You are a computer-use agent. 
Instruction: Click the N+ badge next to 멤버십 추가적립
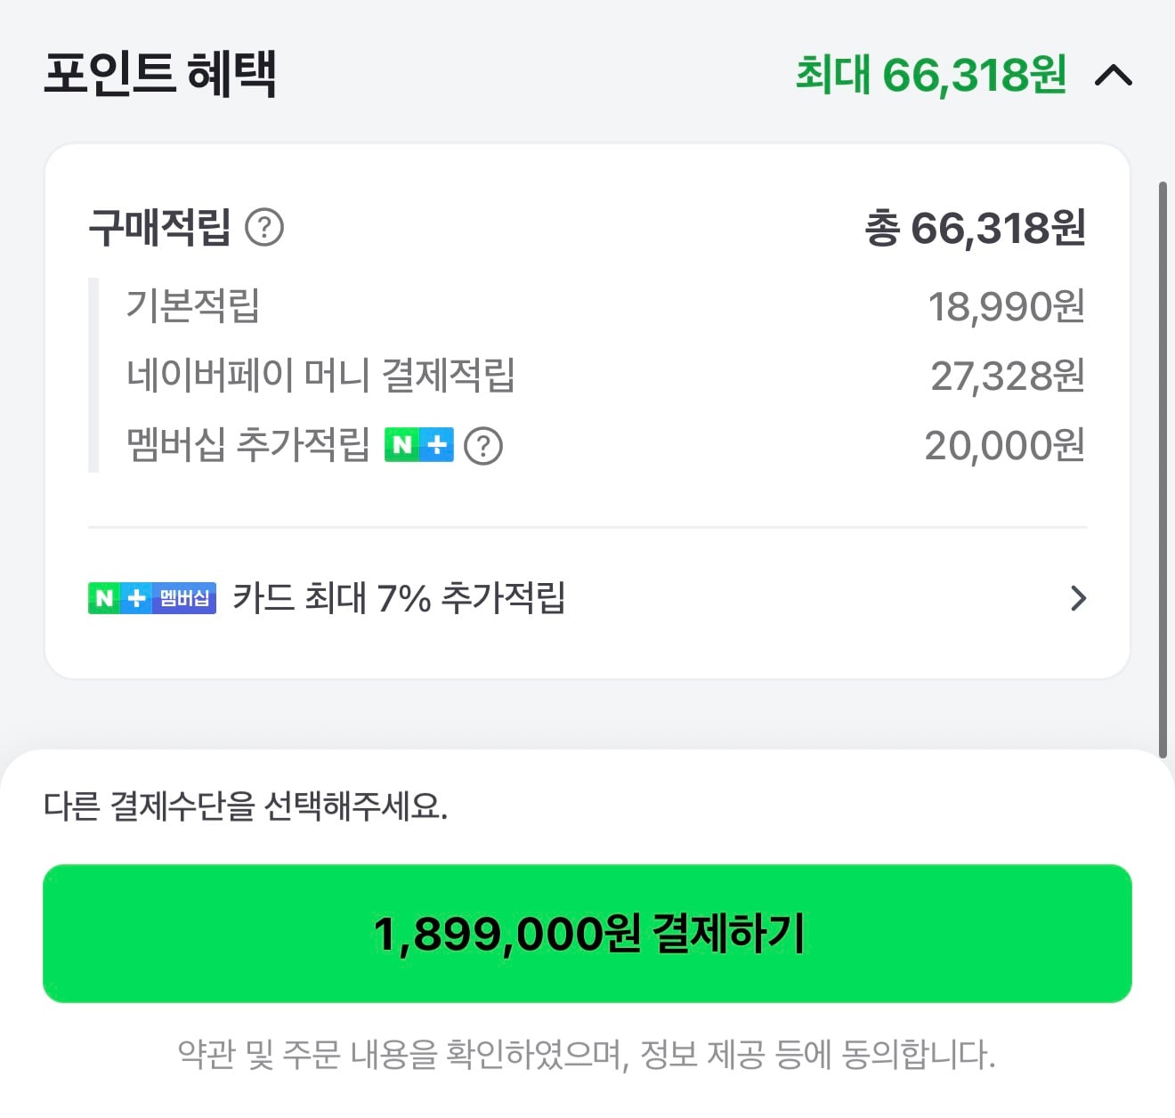click(x=418, y=445)
